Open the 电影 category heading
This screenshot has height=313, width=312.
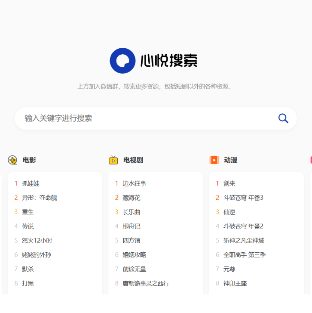[x=29, y=160]
